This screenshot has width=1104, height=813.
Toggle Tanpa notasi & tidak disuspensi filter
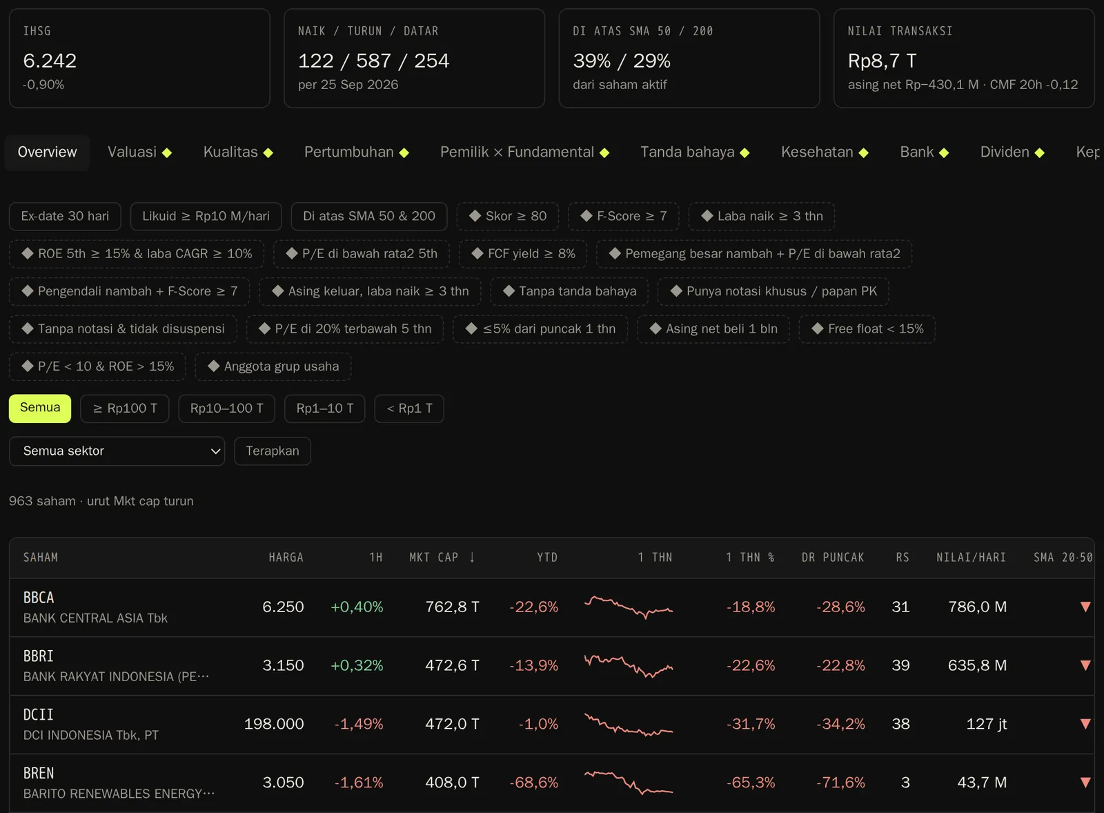tap(123, 329)
